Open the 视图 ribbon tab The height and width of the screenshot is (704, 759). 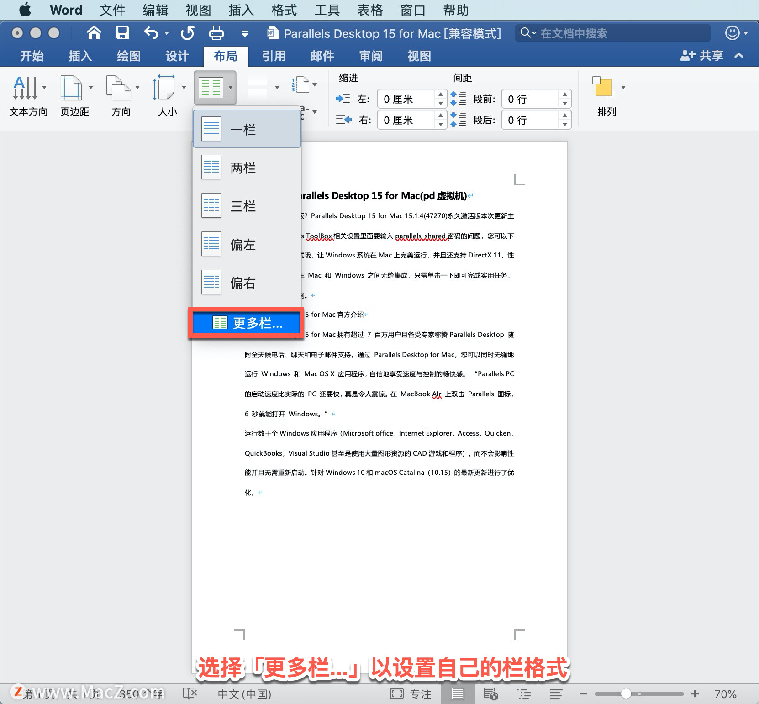point(419,56)
